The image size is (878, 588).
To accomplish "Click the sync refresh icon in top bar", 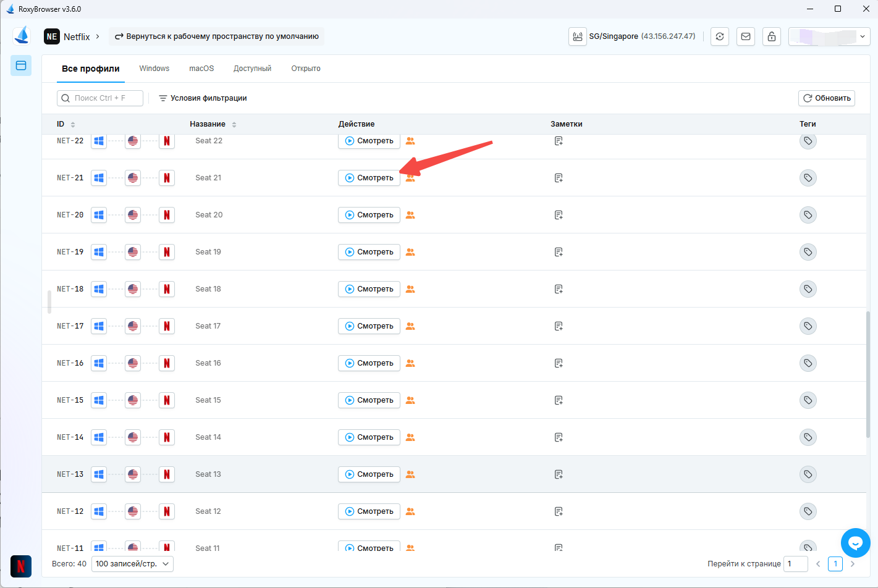I will click(720, 36).
